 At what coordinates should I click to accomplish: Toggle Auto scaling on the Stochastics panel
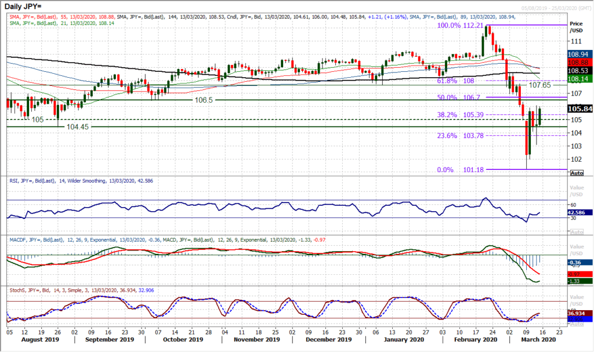[x=576, y=325]
